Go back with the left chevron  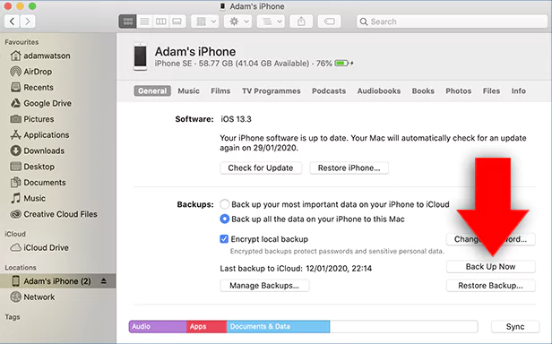pos(12,21)
